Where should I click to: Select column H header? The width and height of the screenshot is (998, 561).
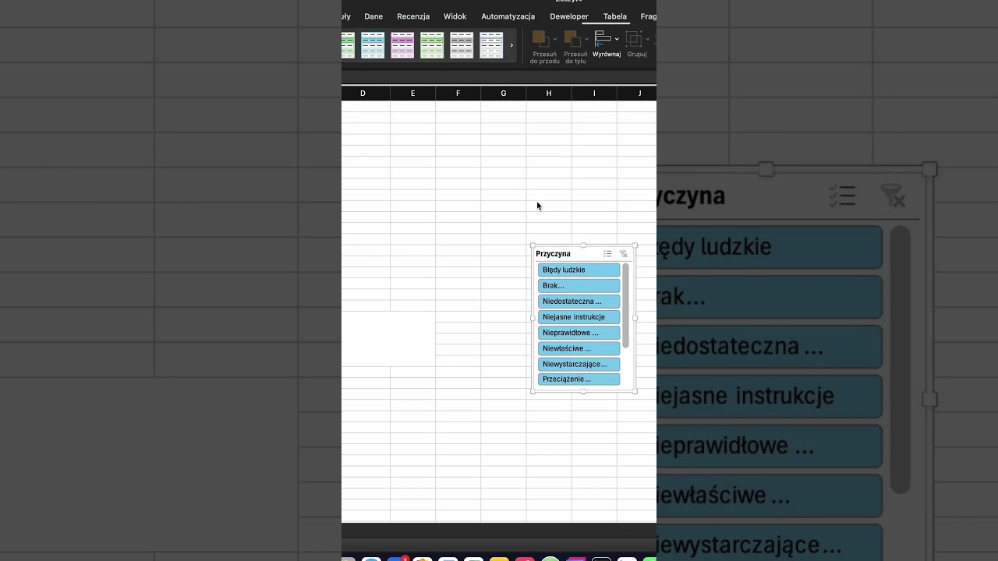pyautogui.click(x=548, y=93)
